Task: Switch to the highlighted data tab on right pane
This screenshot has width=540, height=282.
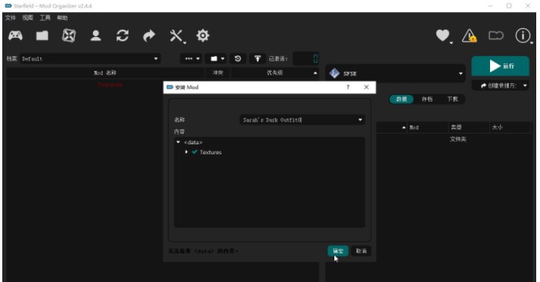Action: pos(402,99)
